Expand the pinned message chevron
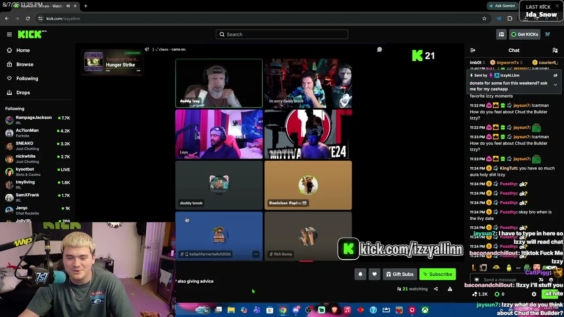The width and height of the screenshot is (564, 317). coord(555,85)
